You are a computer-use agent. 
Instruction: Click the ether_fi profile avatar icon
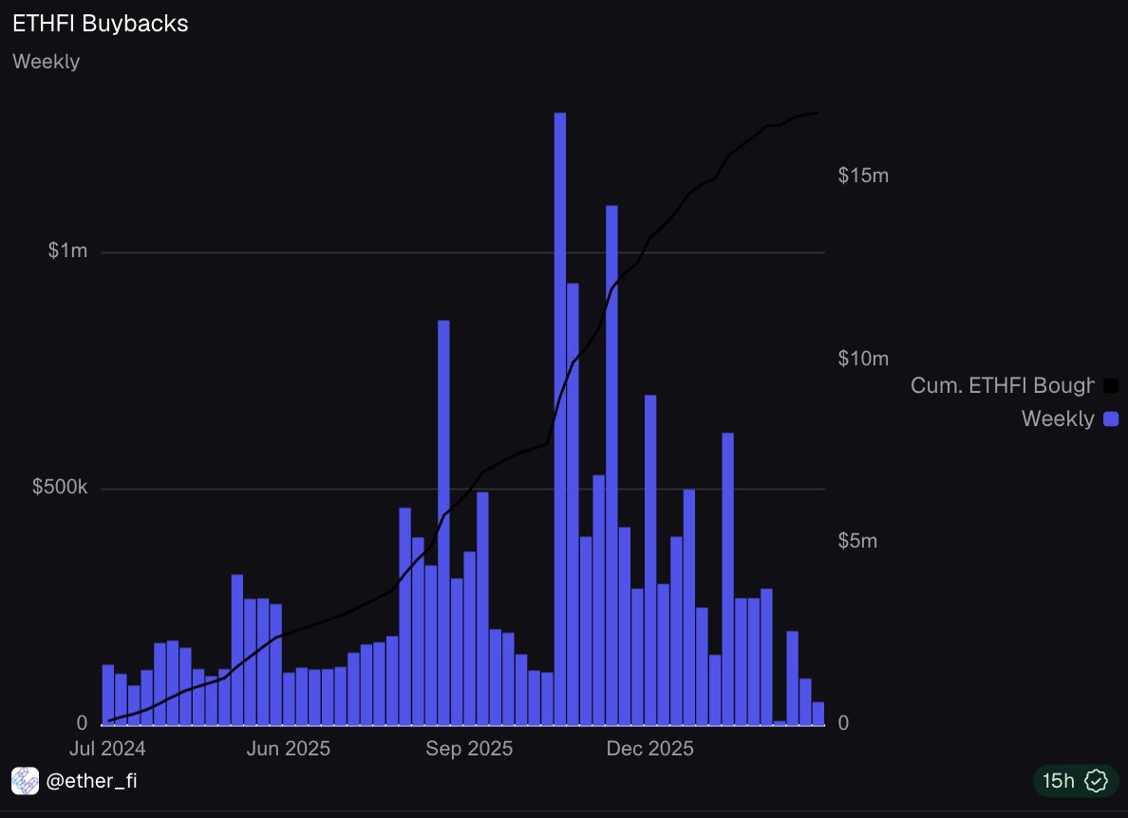click(26, 781)
